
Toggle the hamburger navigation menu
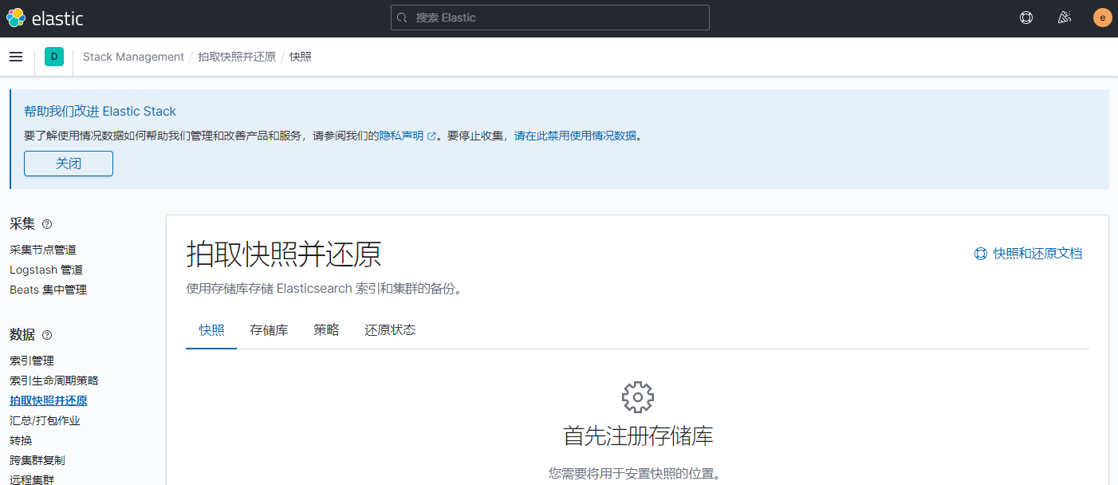coord(16,57)
